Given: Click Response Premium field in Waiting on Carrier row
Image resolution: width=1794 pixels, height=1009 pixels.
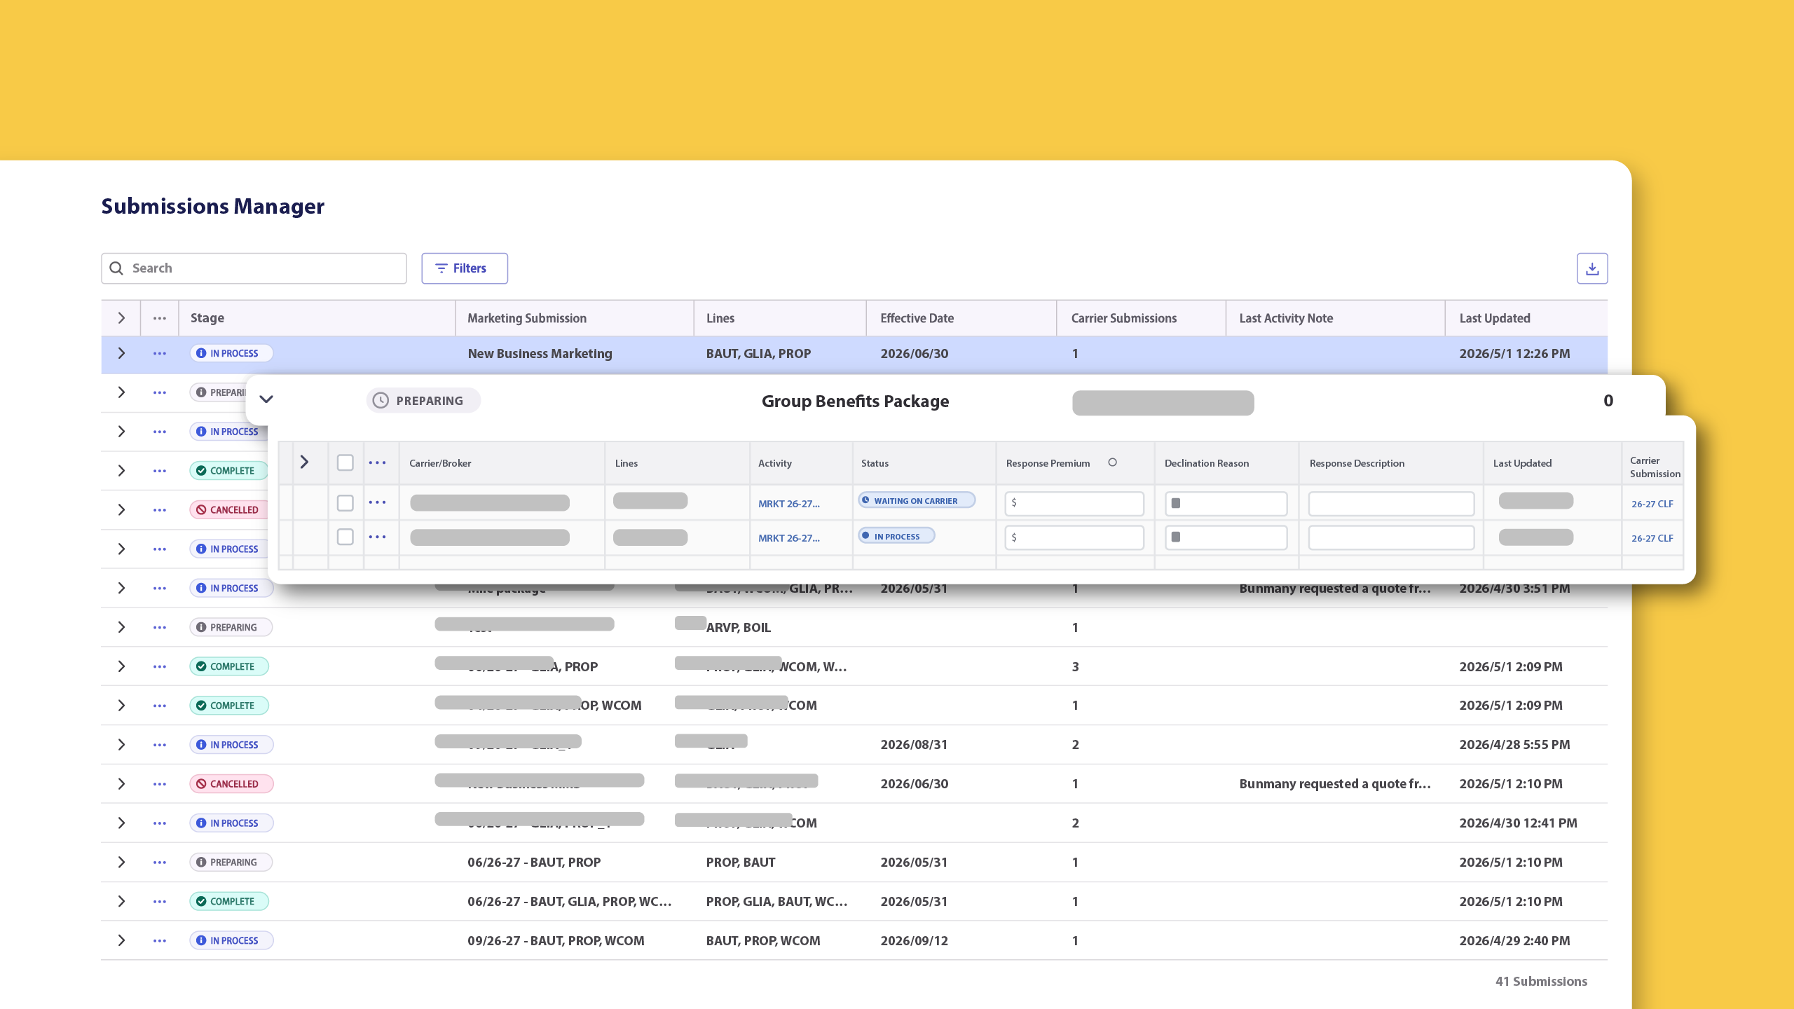Looking at the screenshot, I should pos(1074,503).
